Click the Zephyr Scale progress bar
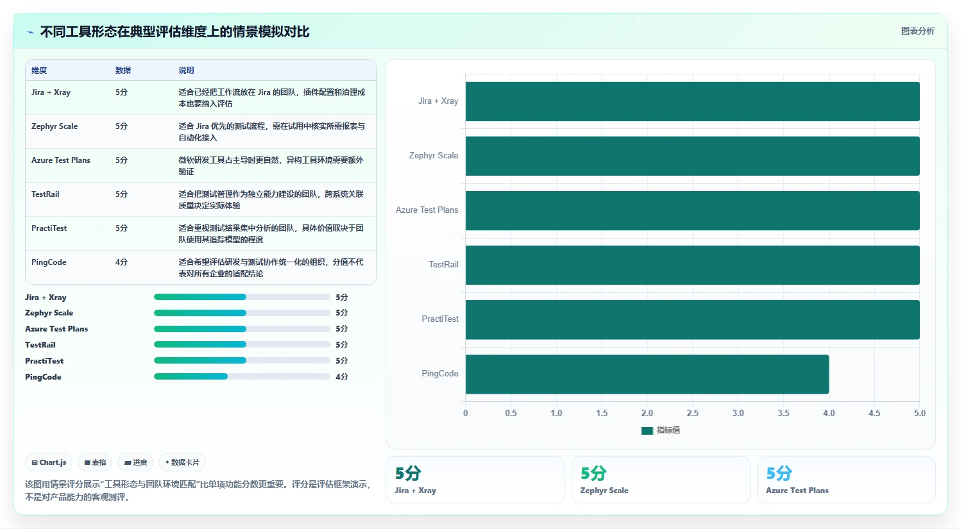 (x=242, y=313)
